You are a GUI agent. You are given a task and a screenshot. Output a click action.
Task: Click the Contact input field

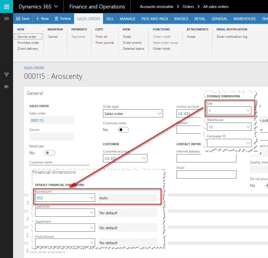188,130
